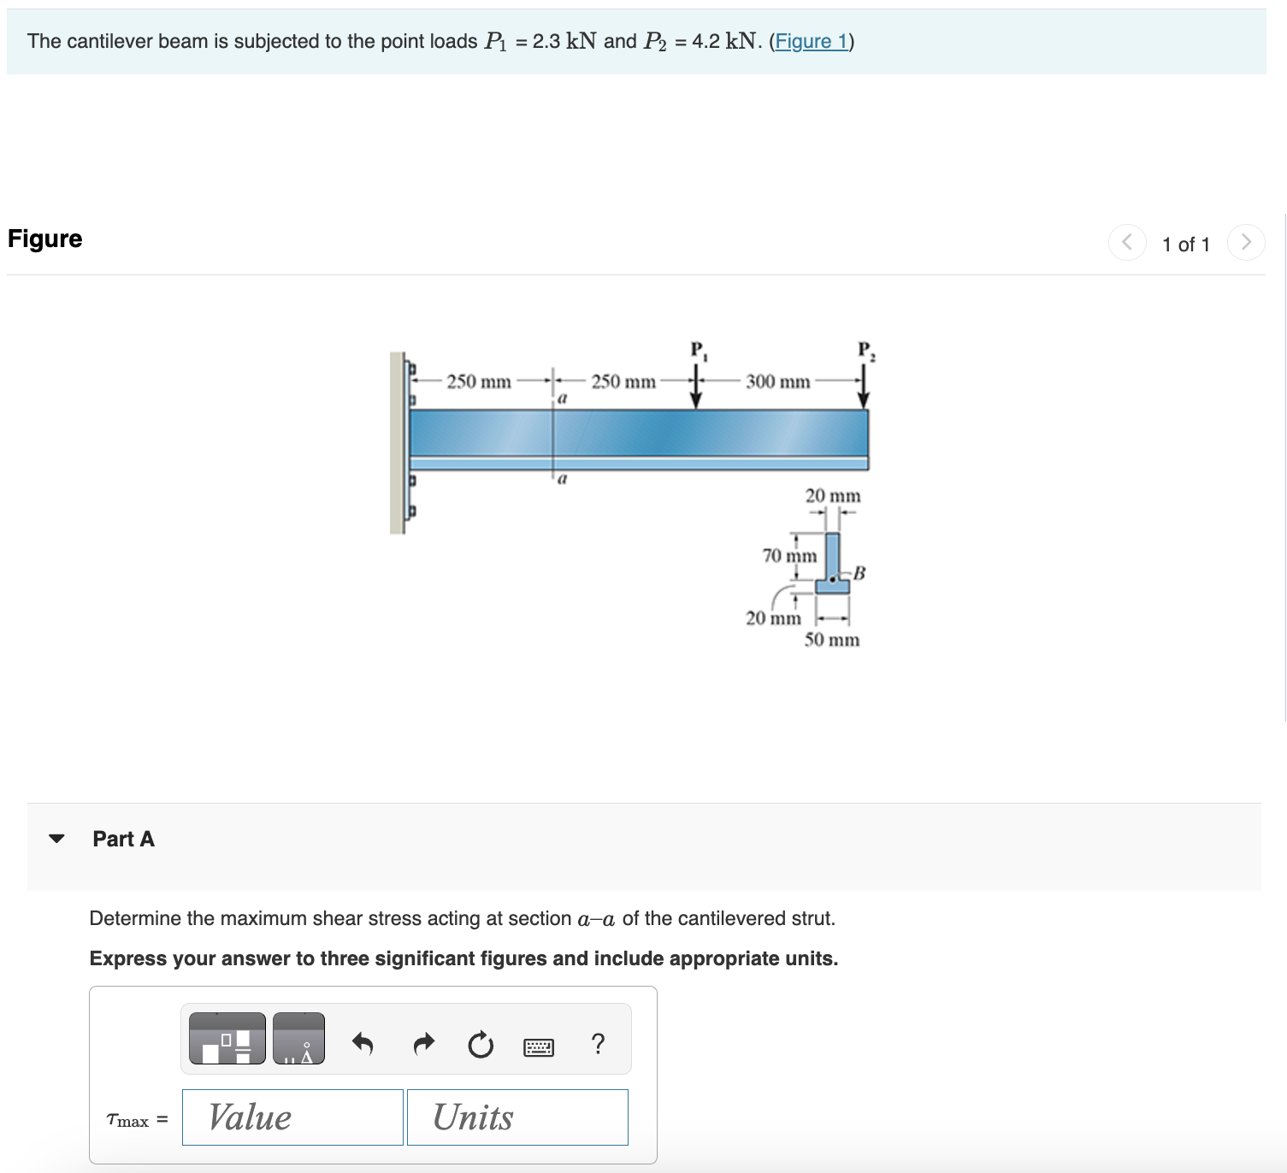Select the left chevron in figure navigation
This screenshot has height=1173, width=1287.
point(1127,242)
